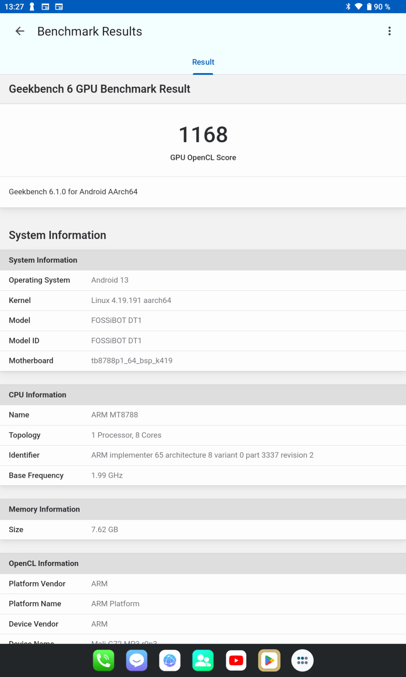Tap the battery icon in status bar
Viewport: 406px width, 677px height.
[369, 7]
